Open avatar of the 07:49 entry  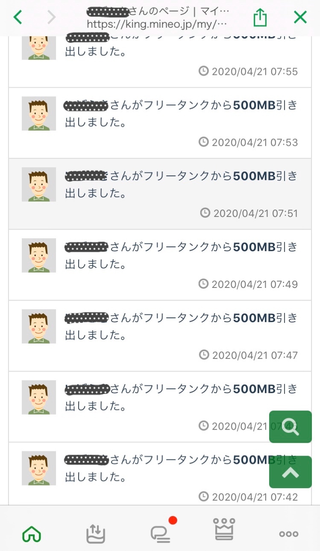[x=39, y=255]
